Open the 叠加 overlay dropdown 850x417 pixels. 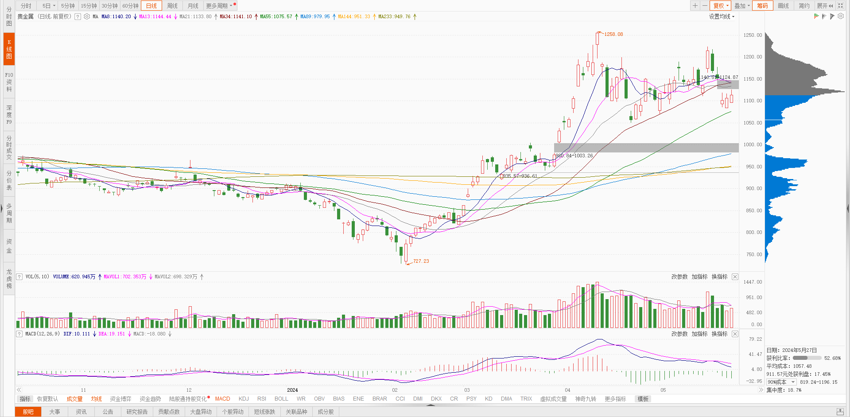(742, 6)
